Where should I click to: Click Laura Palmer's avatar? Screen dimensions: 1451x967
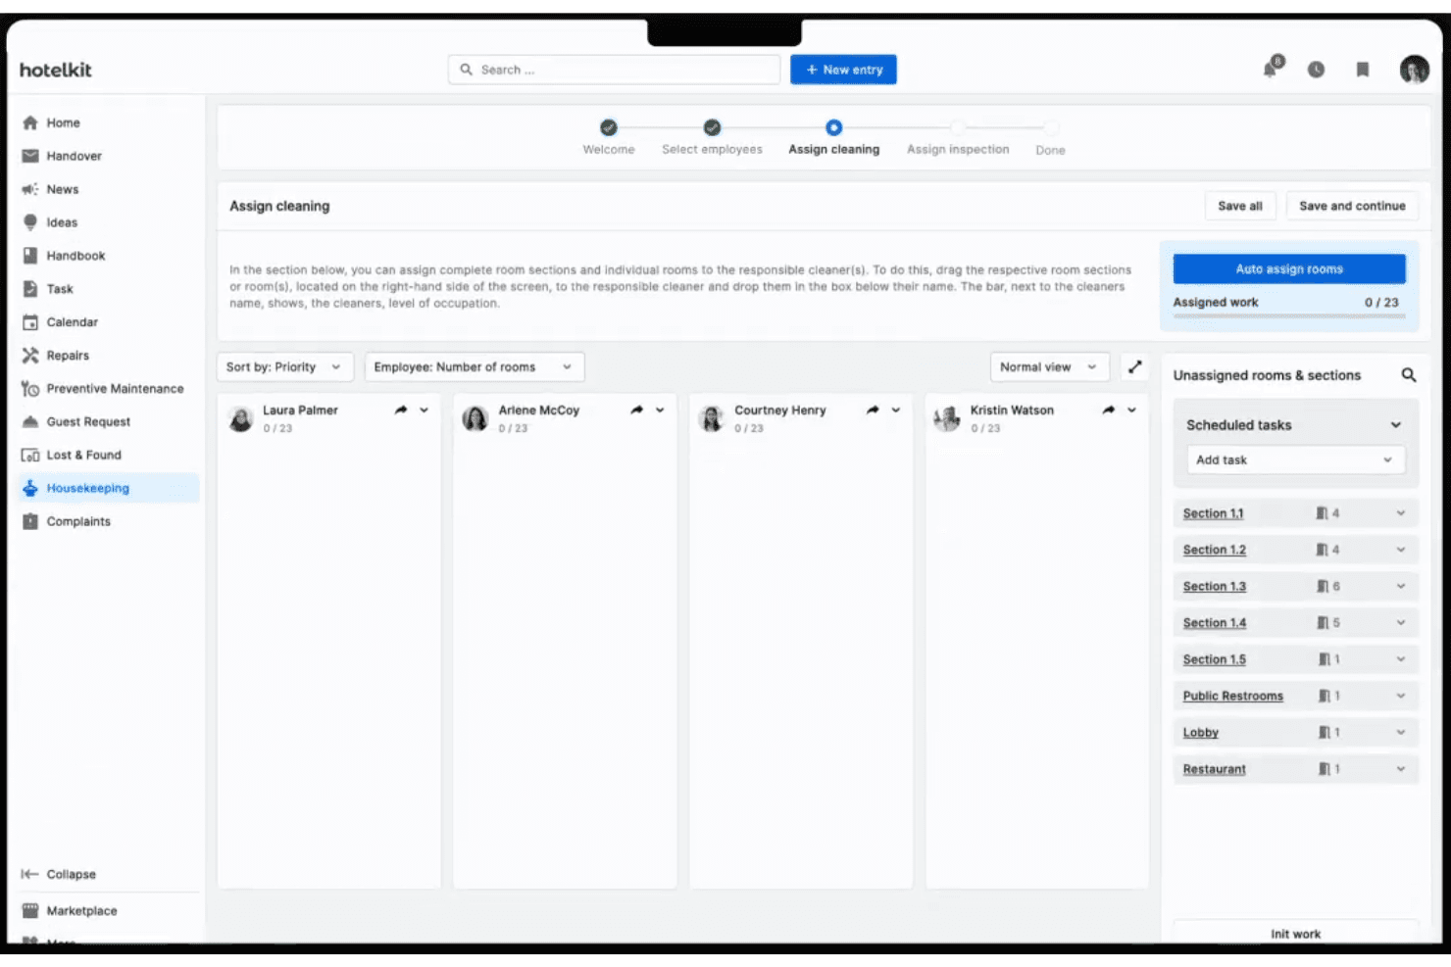tap(241, 419)
